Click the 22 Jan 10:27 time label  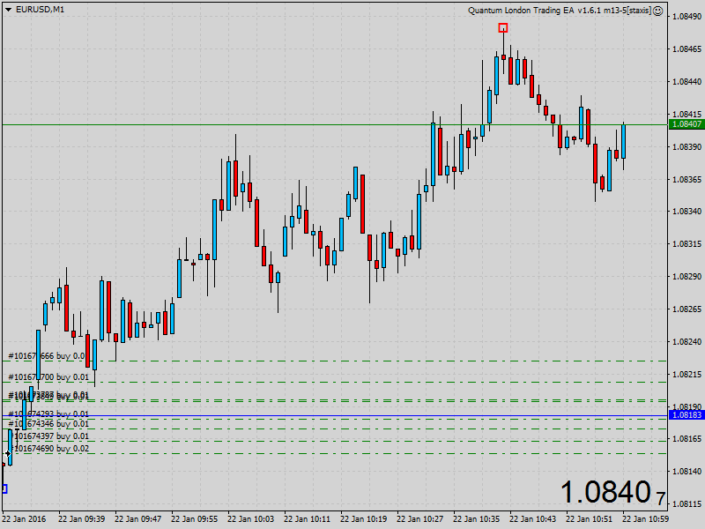coord(420,519)
